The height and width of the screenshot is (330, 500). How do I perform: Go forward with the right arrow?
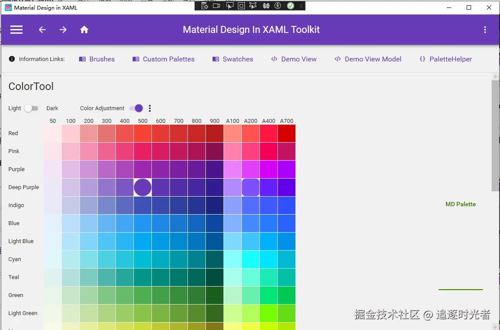(63, 30)
